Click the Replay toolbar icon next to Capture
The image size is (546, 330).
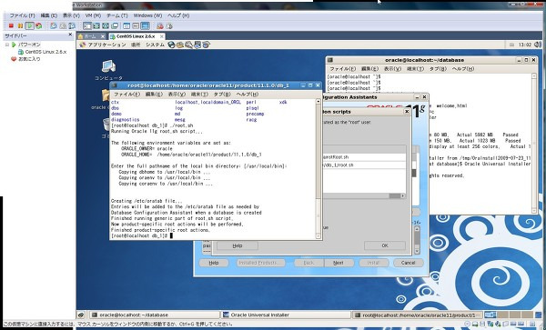tap(169, 25)
